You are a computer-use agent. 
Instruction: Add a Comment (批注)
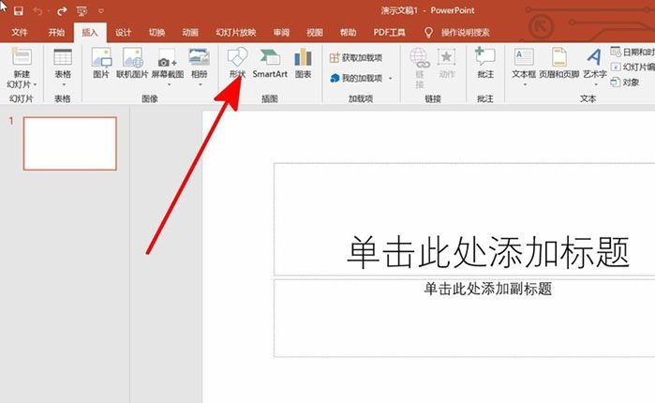[484, 62]
